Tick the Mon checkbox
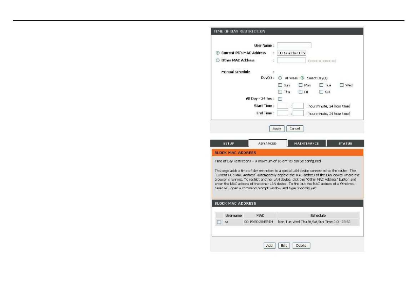Image resolution: width=417 pixels, height=295 pixels. (301, 85)
